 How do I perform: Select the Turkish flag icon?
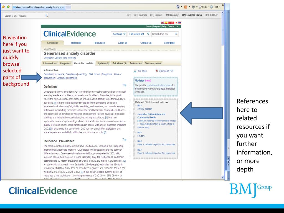[173, 23]
